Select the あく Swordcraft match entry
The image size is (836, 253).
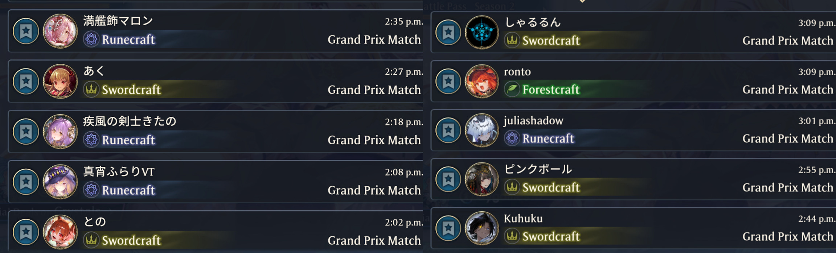[216, 81]
